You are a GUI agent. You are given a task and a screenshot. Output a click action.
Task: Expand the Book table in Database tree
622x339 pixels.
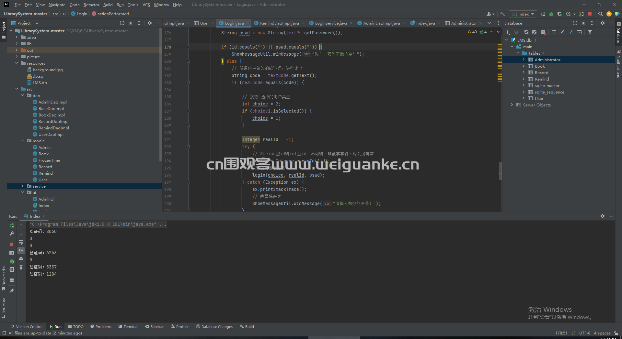point(524,66)
